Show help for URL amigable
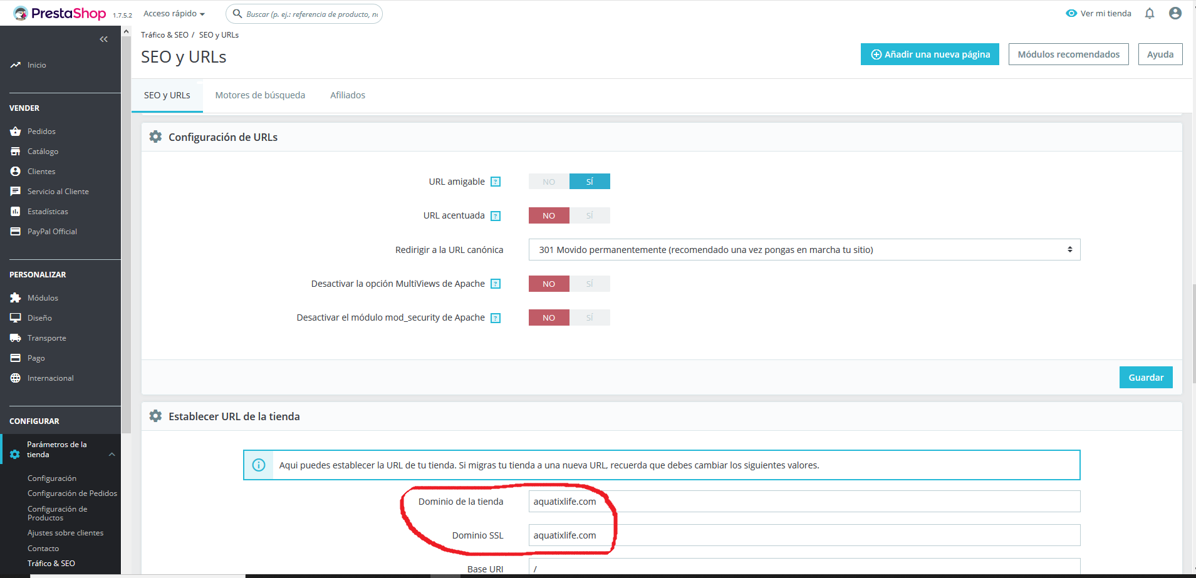 (496, 182)
